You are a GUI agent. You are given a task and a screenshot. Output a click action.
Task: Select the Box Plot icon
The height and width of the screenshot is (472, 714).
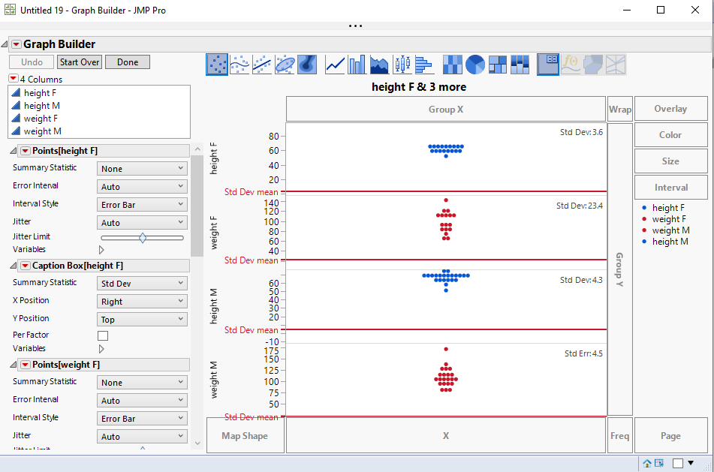point(402,65)
